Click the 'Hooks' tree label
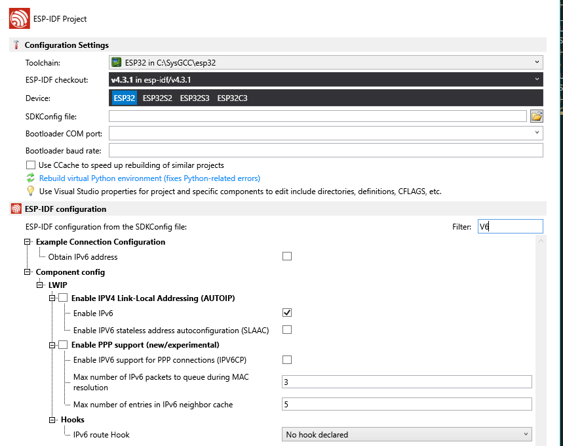 [73, 420]
